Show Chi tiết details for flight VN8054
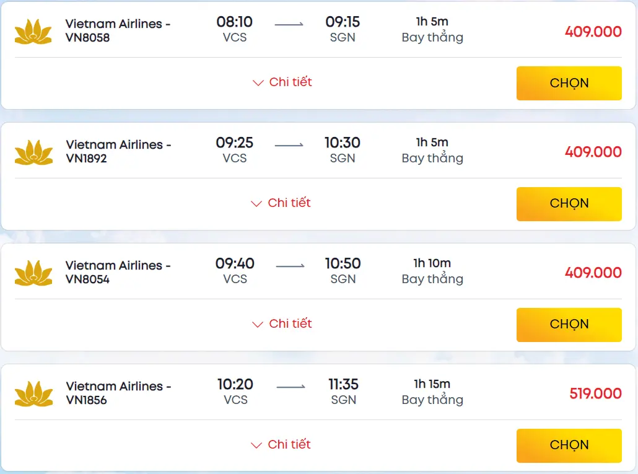The width and height of the screenshot is (638, 474). coord(282,324)
